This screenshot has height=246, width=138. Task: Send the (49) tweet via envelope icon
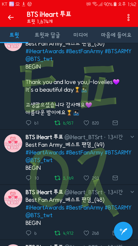click(115, 178)
